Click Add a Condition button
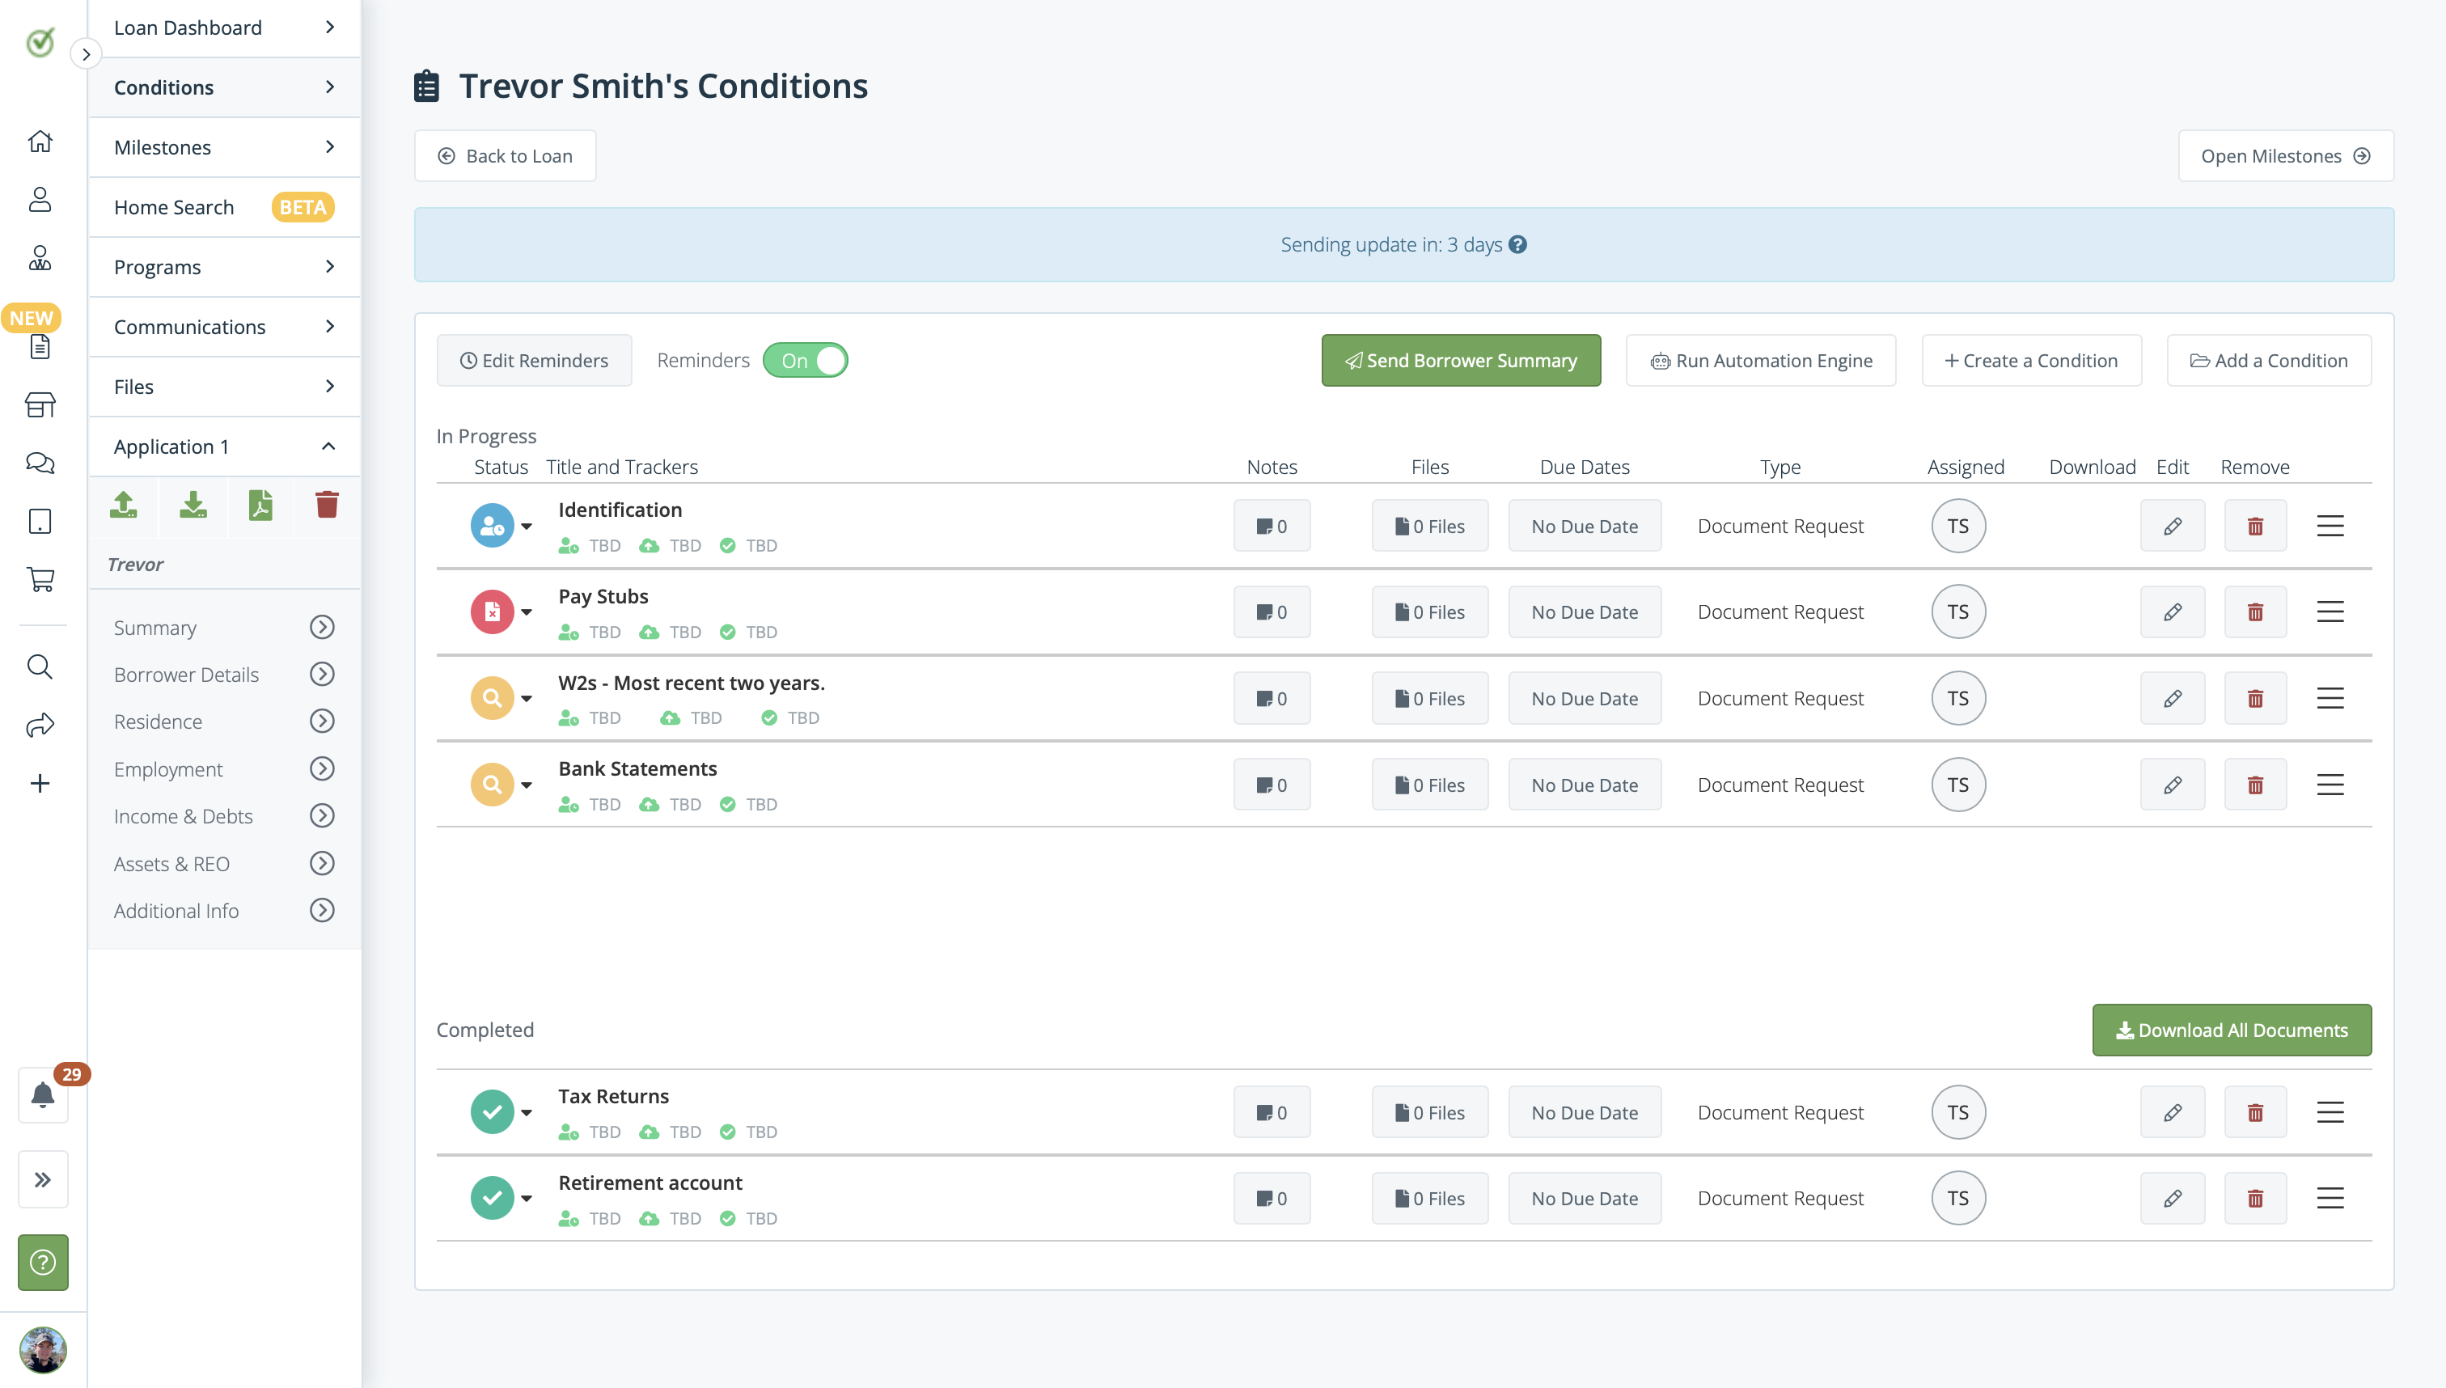Screen dimensions: 2446x1388 pos(2269,361)
